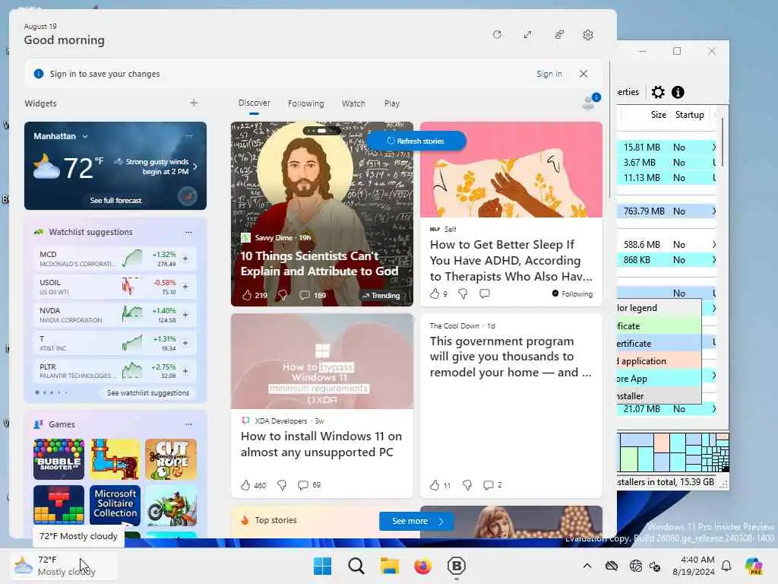Open the pipe puzzle game thumbnail

pos(115,459)
